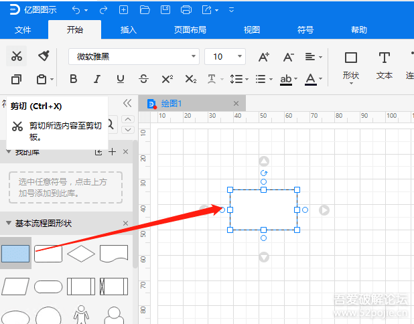Open the 文件 menu
The width and height of the screenshot is (414, 324).
coord(23,30)
